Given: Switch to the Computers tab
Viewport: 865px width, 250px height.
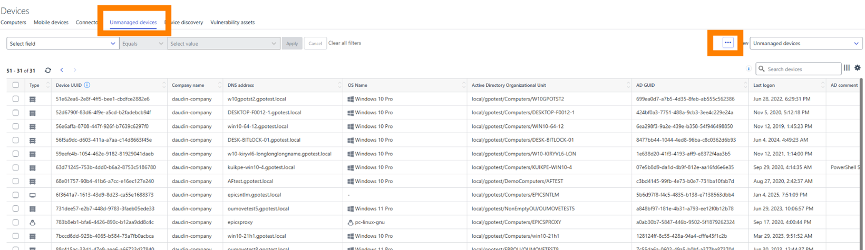Looking at the screenshot, I should pyautogui.click(x=13, y=22).
